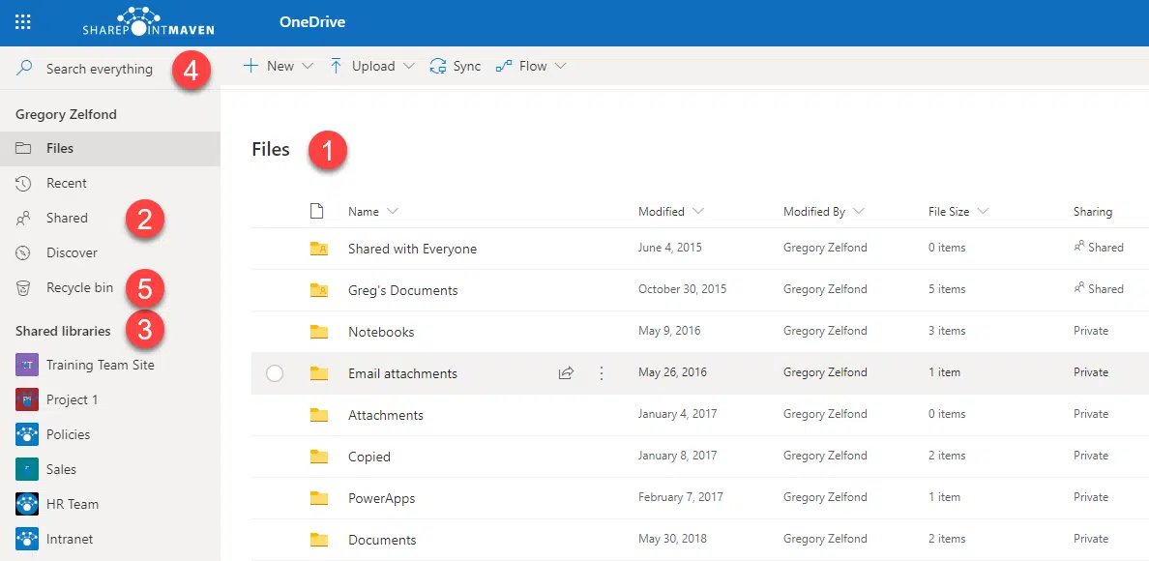
Task: Click the Notebooks folder icon
Action: point(319,332)
